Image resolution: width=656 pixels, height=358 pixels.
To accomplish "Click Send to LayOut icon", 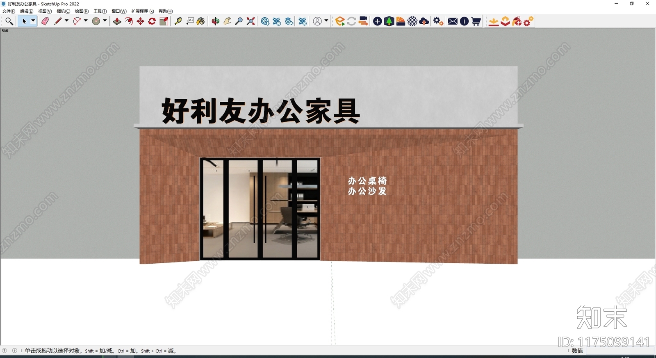I will coord(289,21).
